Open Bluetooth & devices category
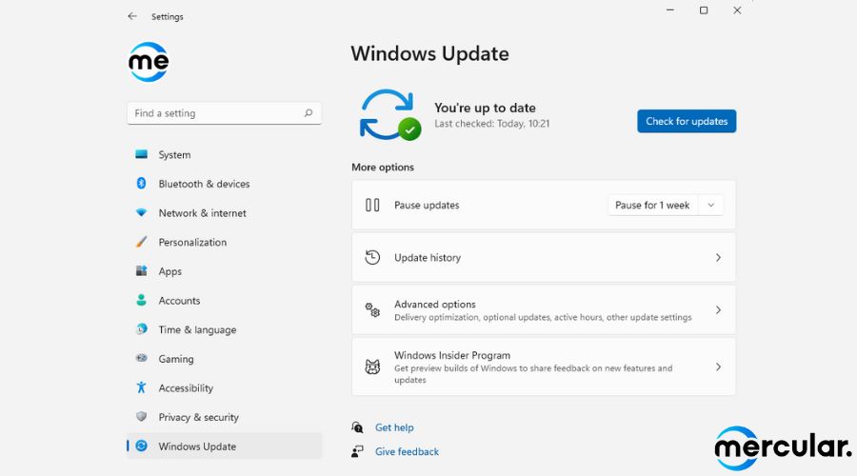Image resolution: width=857 pixels, height=476 pixels. (224, 184)
